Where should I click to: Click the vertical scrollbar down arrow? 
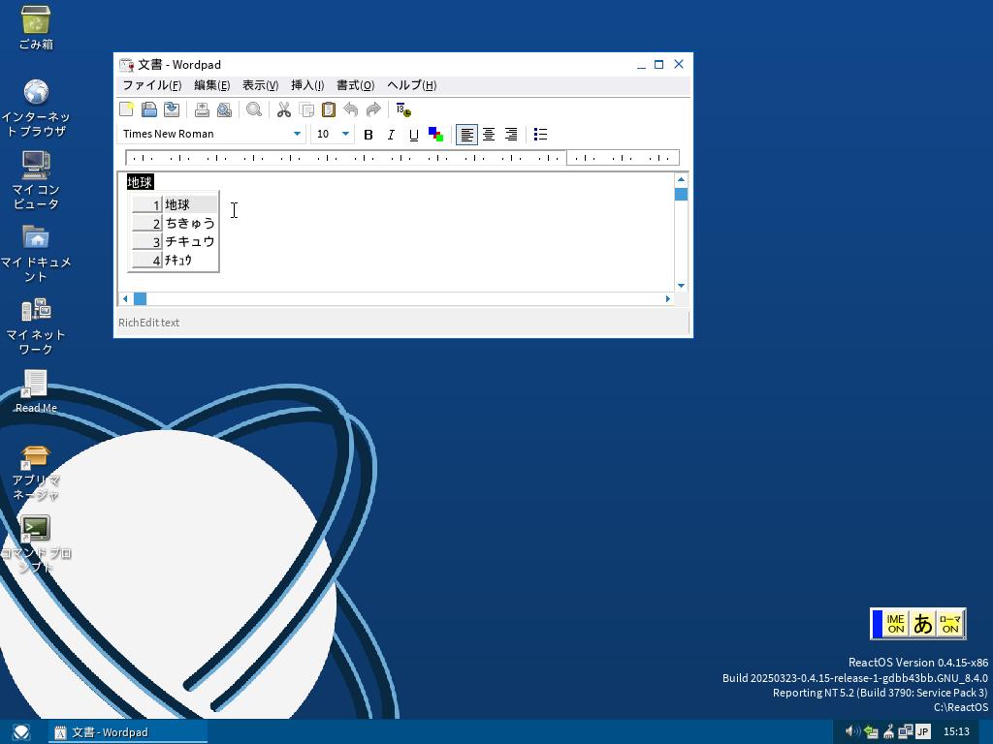[681, 285]
